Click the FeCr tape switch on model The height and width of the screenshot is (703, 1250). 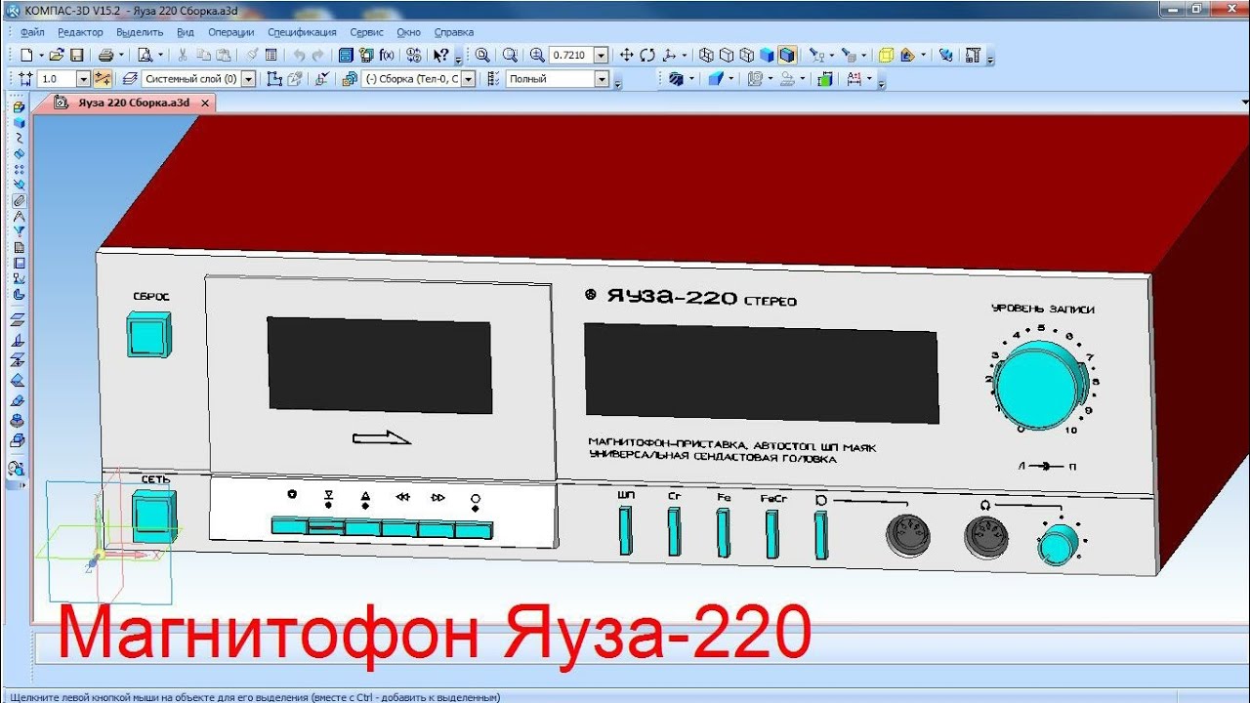tap(772, 533)
